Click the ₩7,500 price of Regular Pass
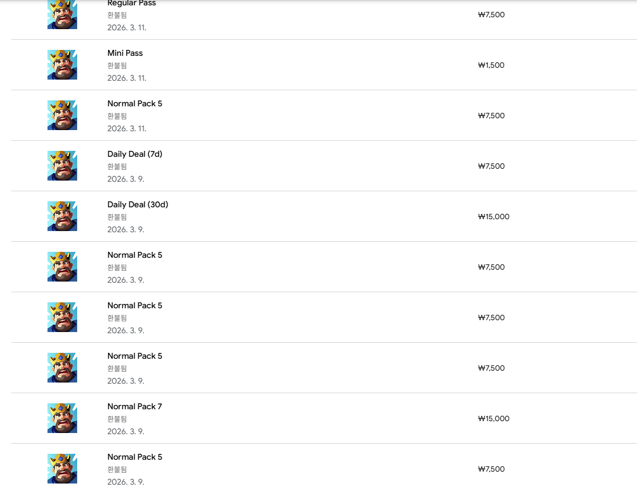Viewport: 637px width, 493px height. pos(491,15)
